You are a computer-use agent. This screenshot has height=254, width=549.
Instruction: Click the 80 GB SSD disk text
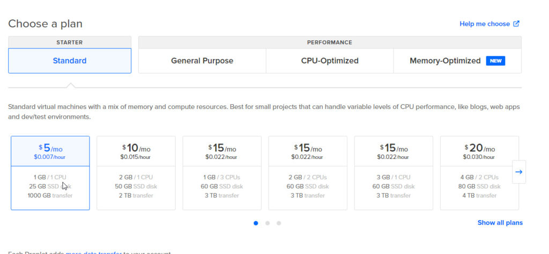pos(479,186)
